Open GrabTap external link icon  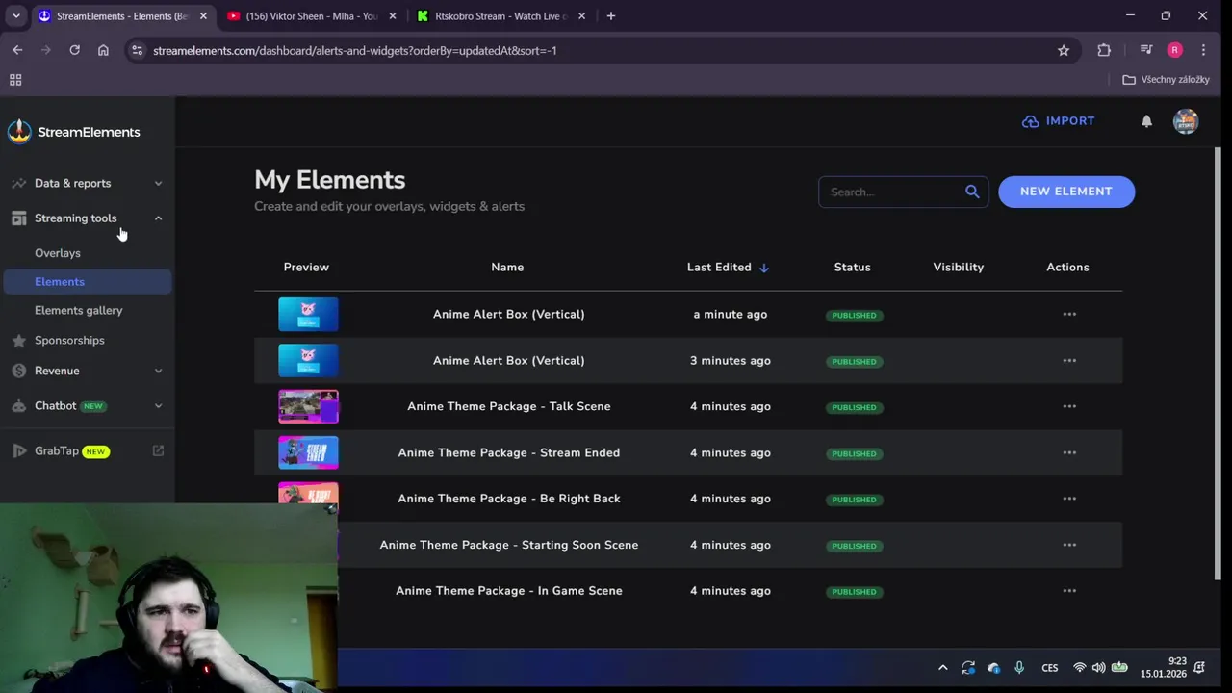click(158, 450)
